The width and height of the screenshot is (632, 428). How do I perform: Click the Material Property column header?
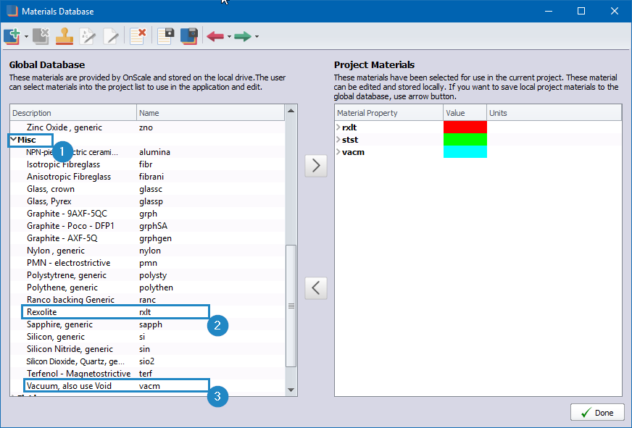pyautogui.click(x=389, y=113)
